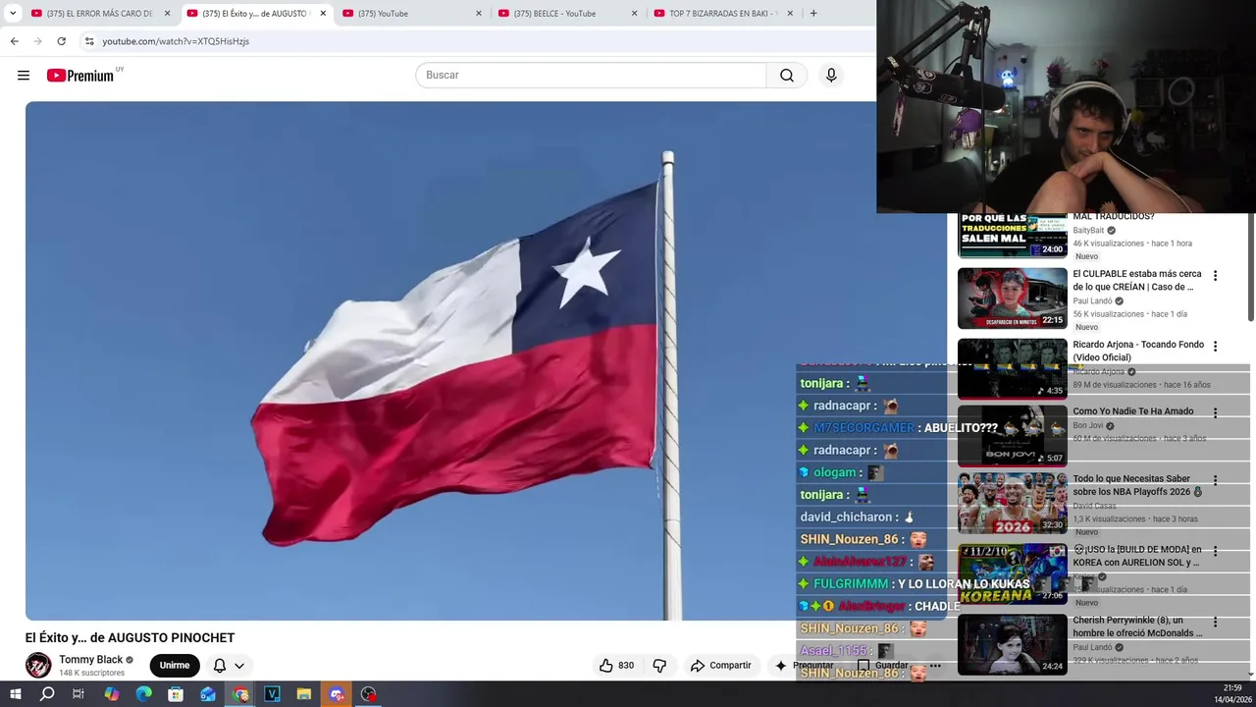Open the browser tab list dropdown

(x=13, y=14)
